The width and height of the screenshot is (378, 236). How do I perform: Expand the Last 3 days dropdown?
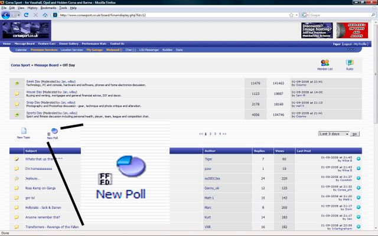[x=334, y=134]
